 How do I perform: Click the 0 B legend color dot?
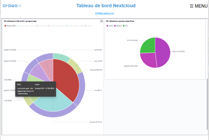pyautogui.click(x=124, y=26)
